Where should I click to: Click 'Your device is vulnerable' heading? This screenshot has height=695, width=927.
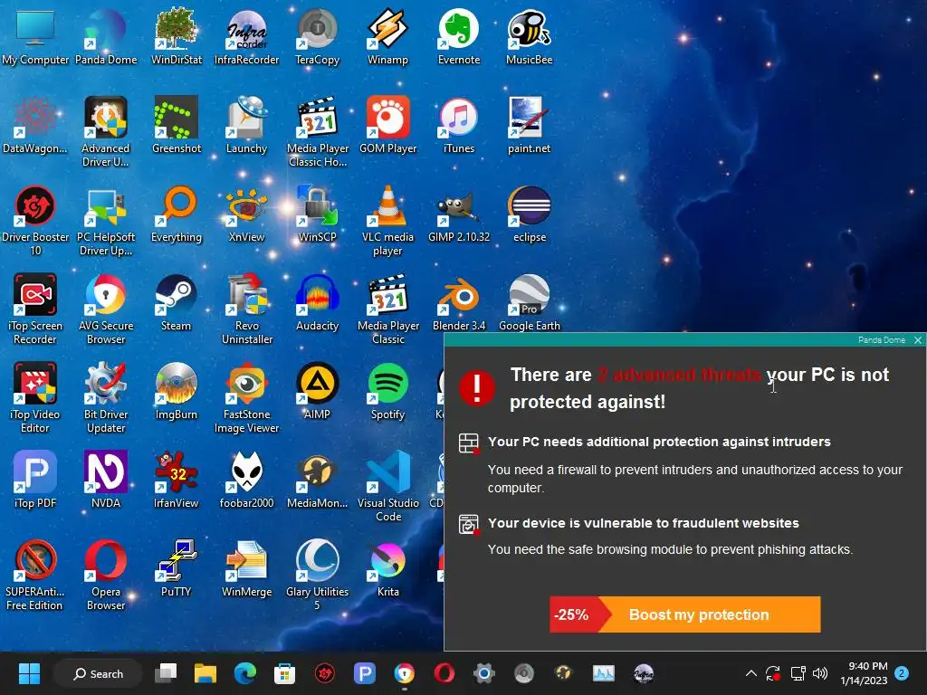click(644, 523)
